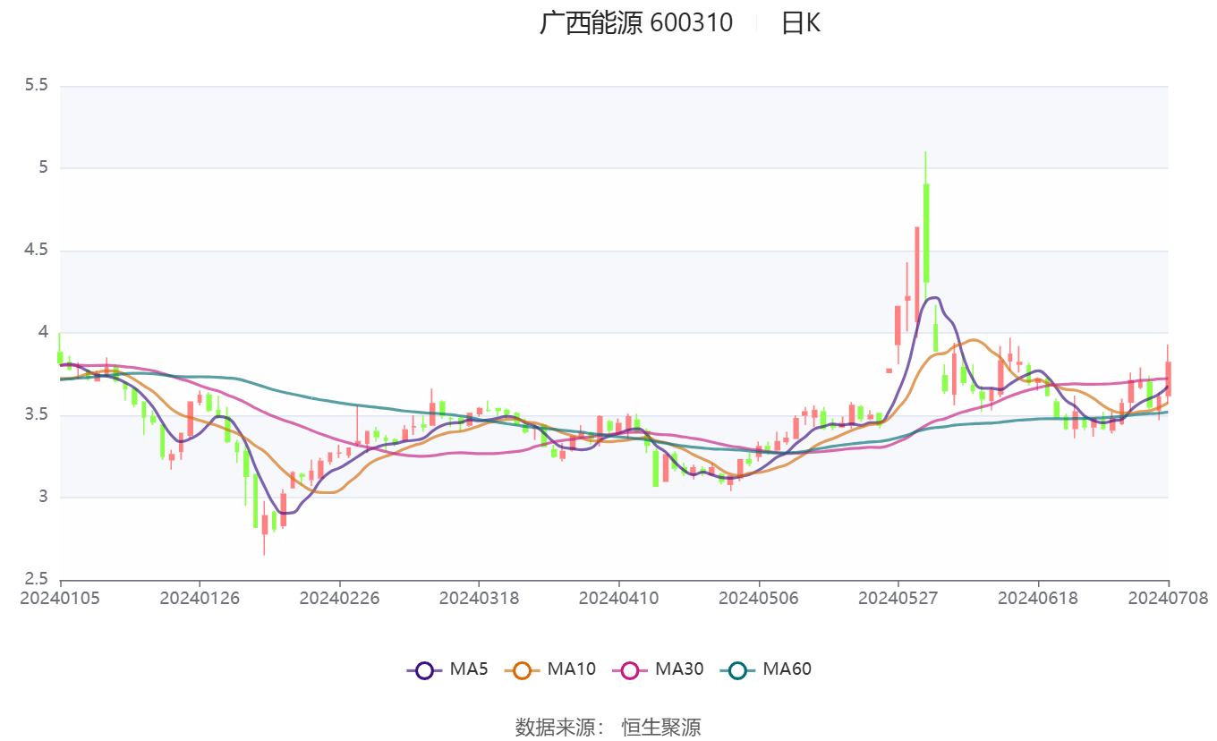1217x741 pixels.
Task: Click the 20240527 date axis label
Action: click(x=898, y=598)
